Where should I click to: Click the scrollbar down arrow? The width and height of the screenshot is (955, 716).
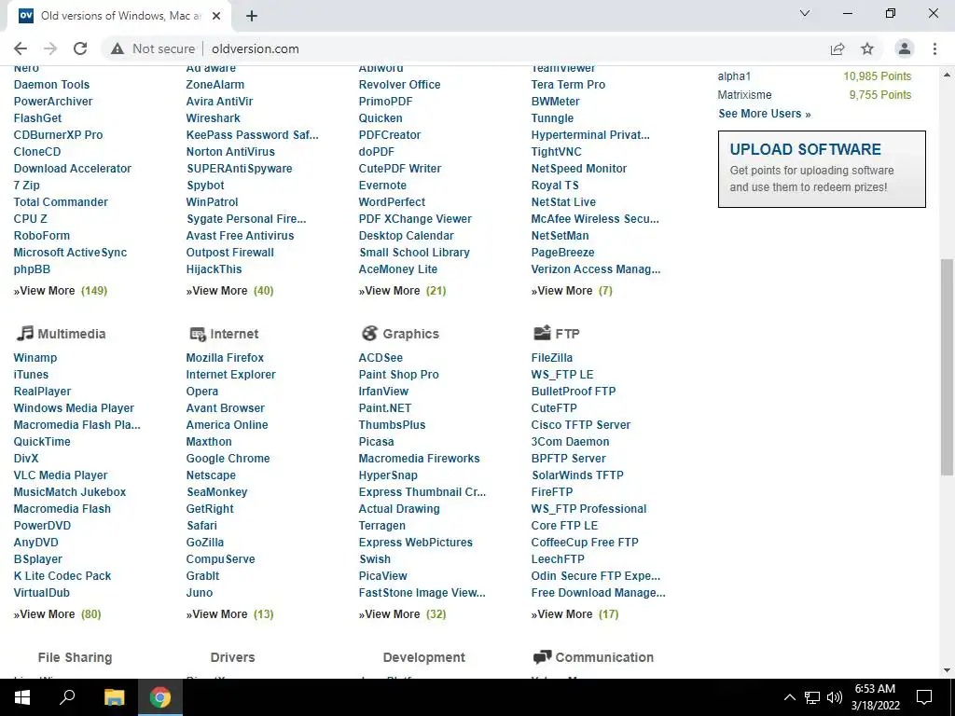[x=947, y=671]
